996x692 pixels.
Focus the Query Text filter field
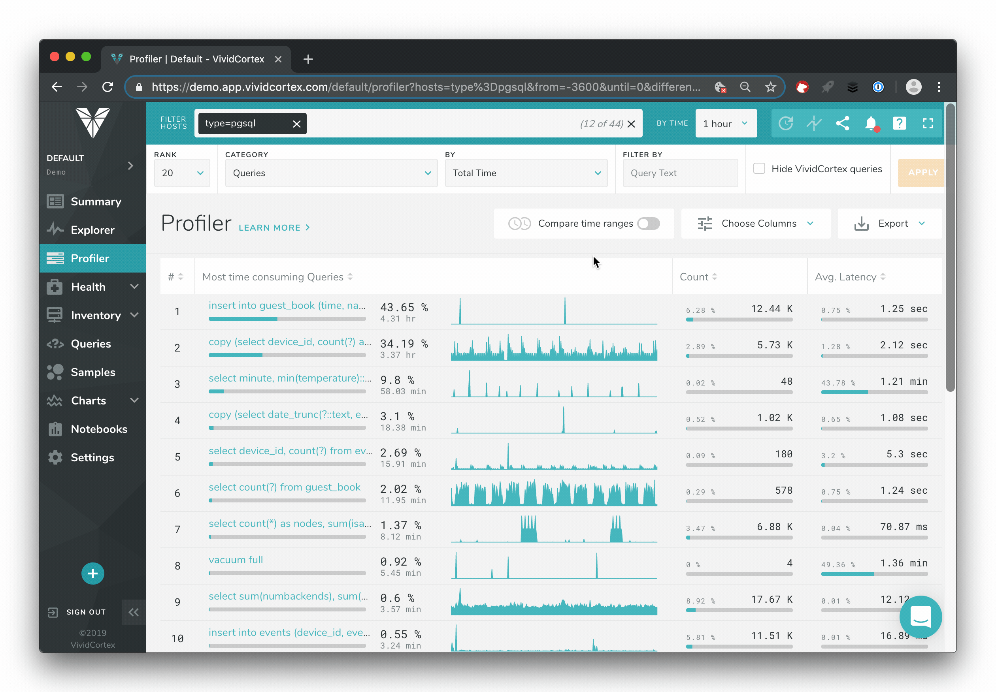tap(680, 173)
